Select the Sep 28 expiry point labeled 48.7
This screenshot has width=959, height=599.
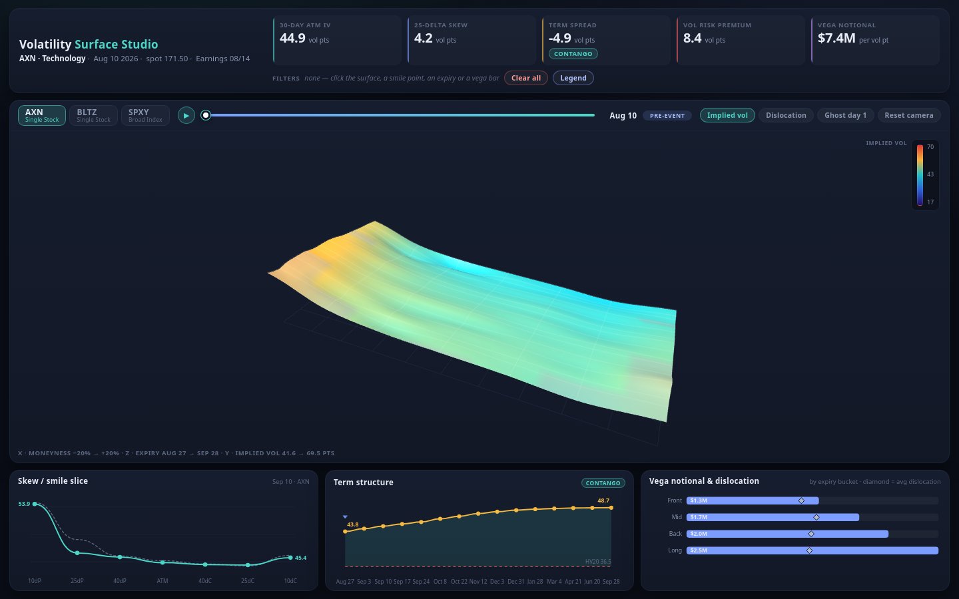coord(611,508)
